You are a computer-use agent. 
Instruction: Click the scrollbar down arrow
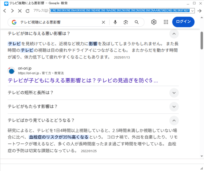[202, 156]
